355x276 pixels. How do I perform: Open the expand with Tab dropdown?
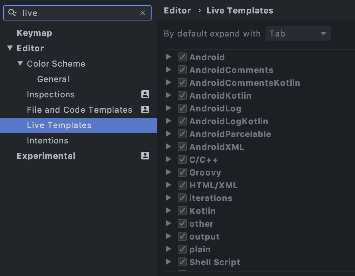coord(298,34)
